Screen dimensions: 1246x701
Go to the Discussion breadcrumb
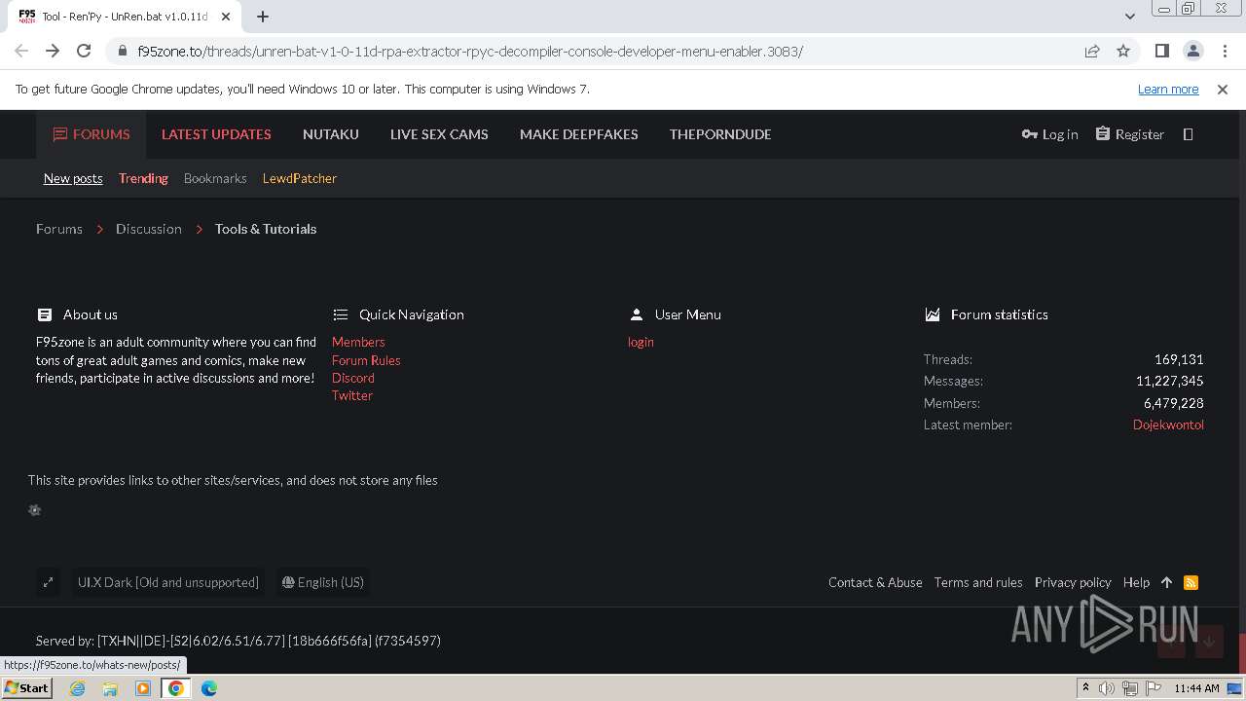tap(149, 229)
